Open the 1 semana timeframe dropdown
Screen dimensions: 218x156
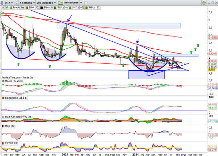[27, 3]
